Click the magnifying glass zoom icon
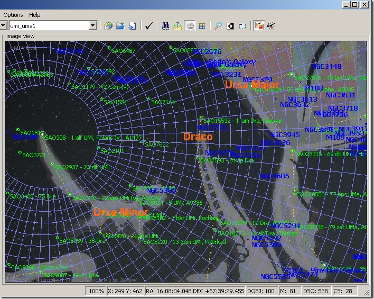Image resolution: width=374 pixels, height=299 pixels. tap(218, 25)
